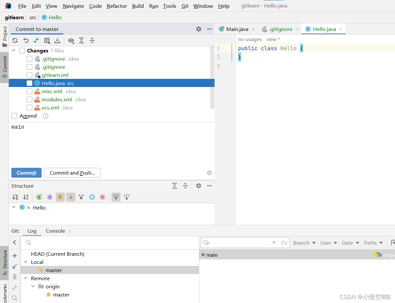Hide the Commit tool window
The height and width of the screenshot is (303, 395).
209,29
